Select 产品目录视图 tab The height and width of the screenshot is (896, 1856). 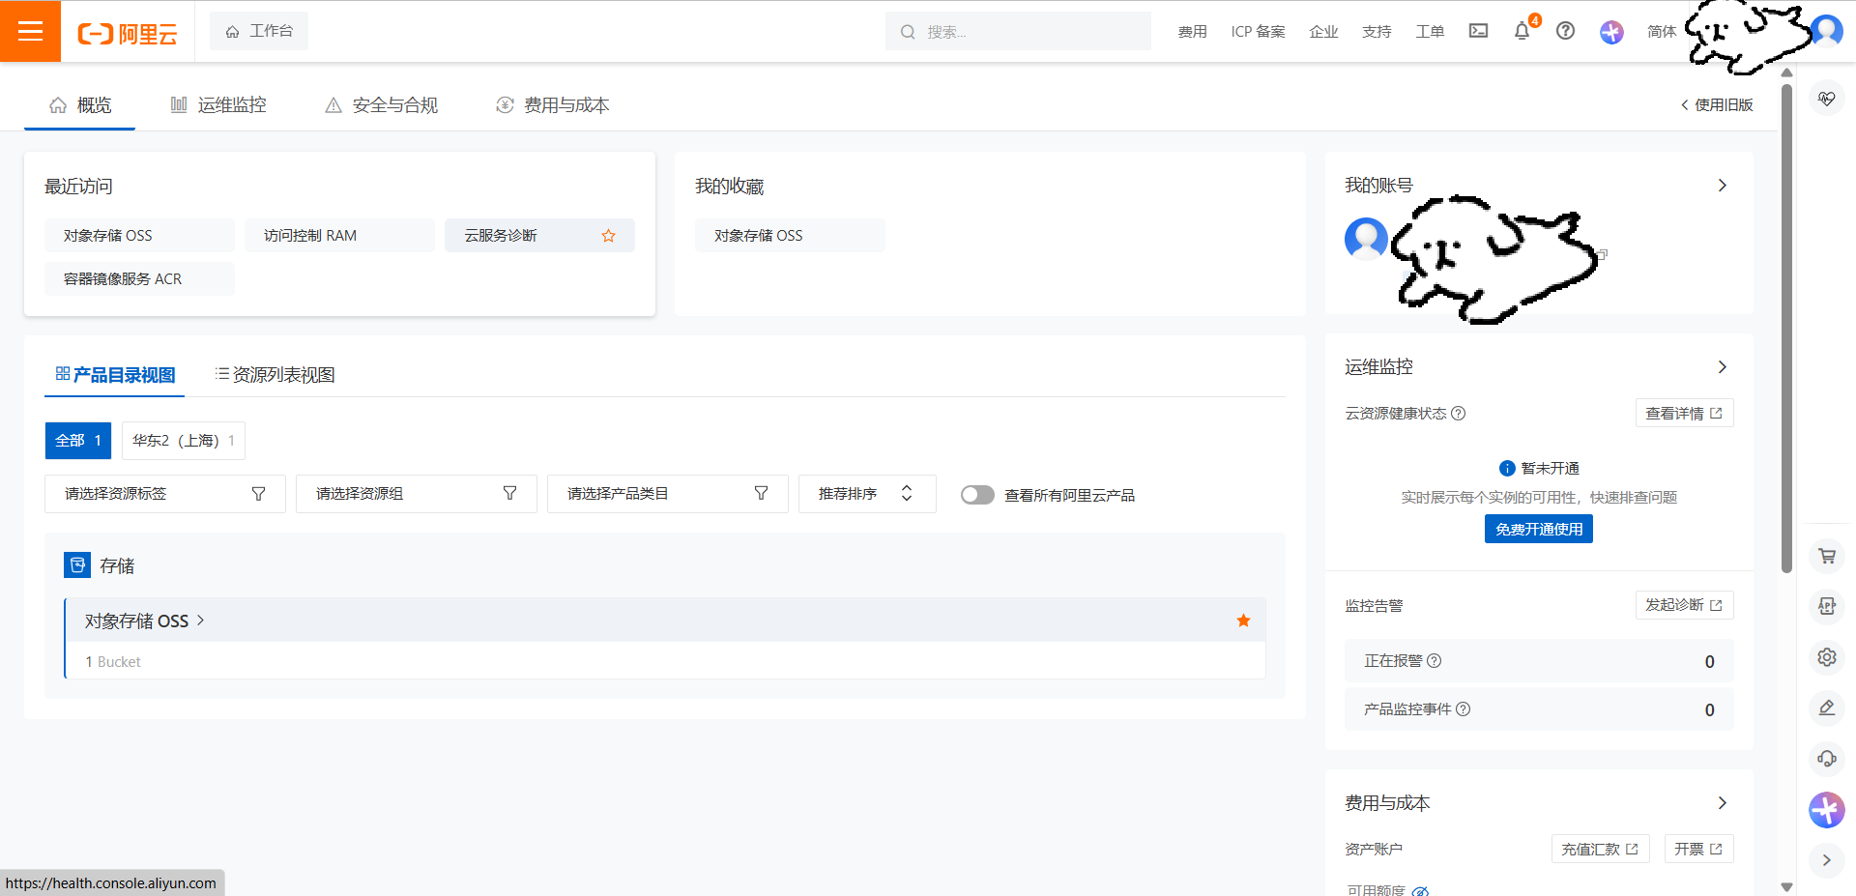pyautogui.click(x=115, y=375)
